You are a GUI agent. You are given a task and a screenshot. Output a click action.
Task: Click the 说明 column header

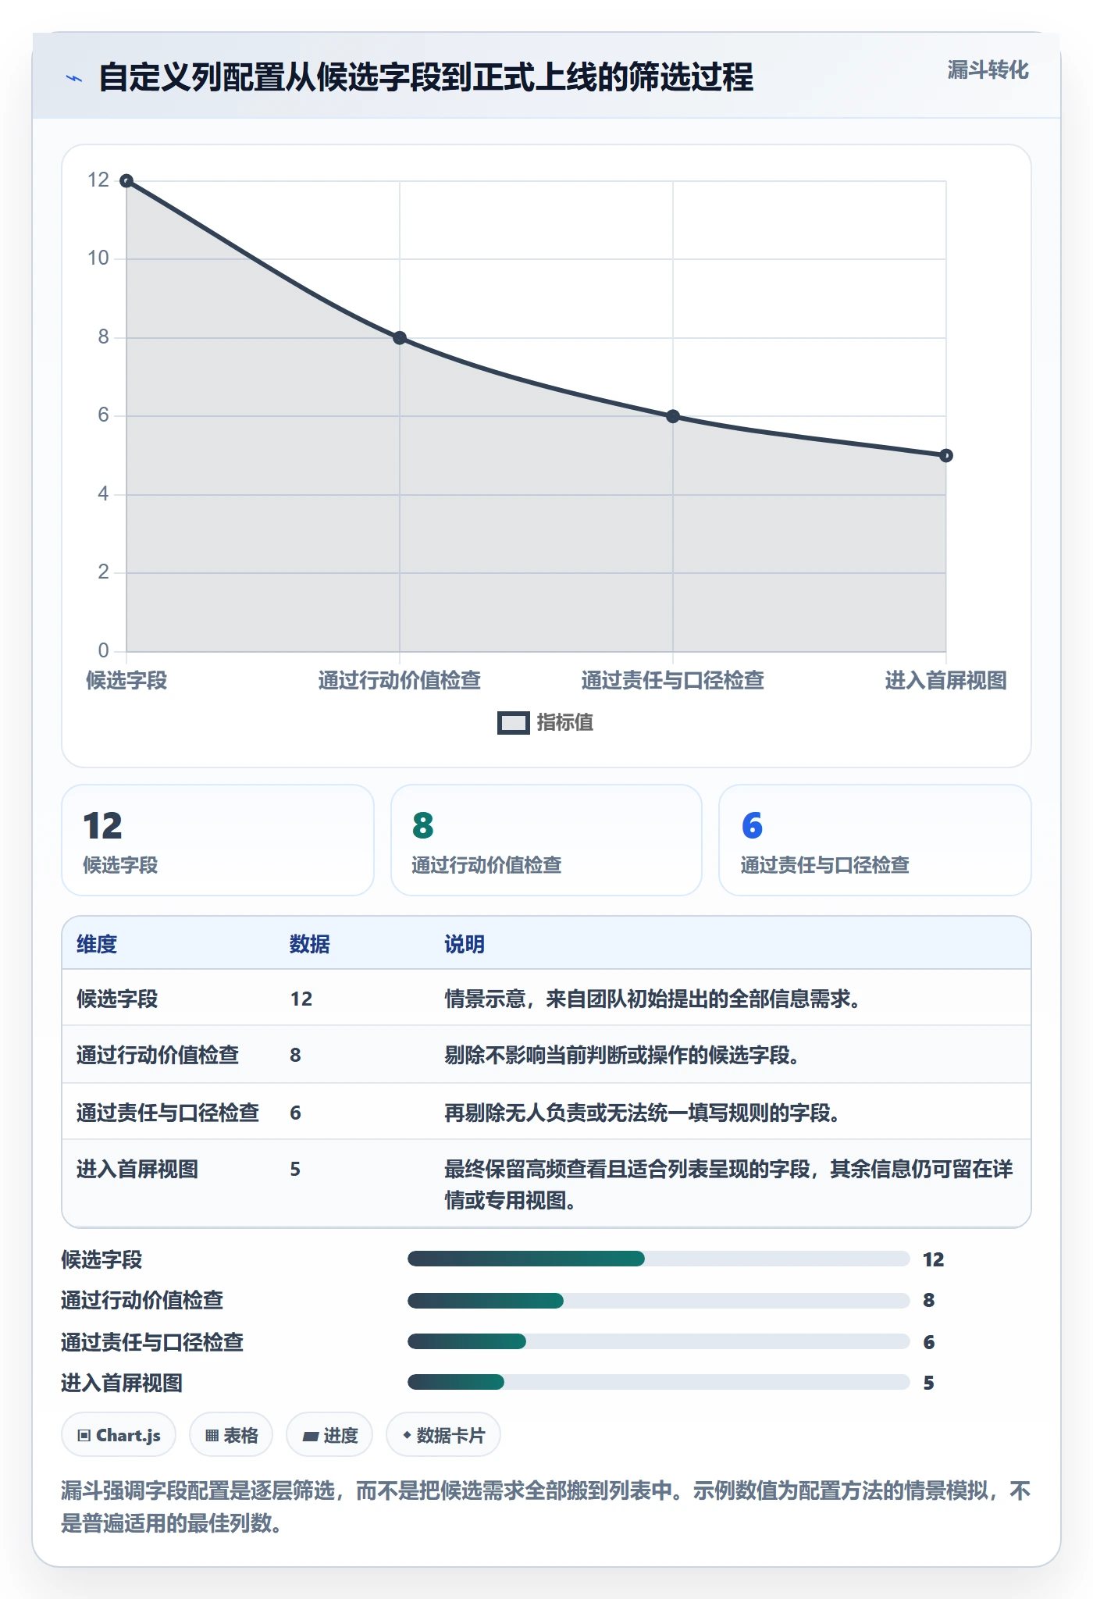click(x=465, y=944)
